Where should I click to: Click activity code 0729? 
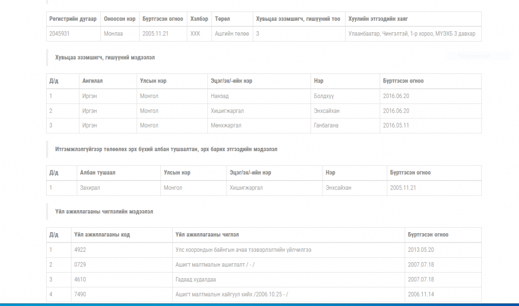tap(80, 264)
